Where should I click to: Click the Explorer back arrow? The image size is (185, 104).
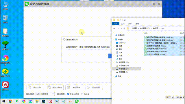[x=114, y=28]
